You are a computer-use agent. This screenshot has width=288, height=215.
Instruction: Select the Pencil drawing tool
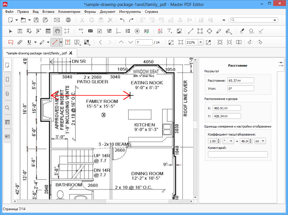click(x=219, y=31)
